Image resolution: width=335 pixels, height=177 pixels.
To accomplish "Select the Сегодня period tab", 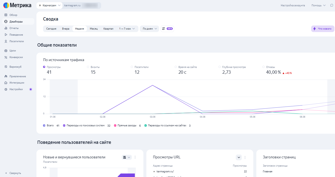I will (x=51, y=29).
